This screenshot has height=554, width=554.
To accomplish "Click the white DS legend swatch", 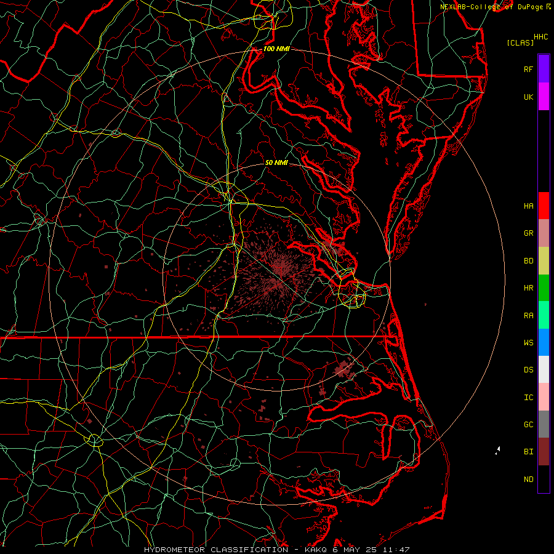I will (544, 369).
